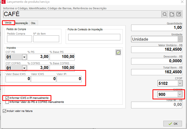Open the Obs. tab
Viewport: 187px width, 129px height.
point(33,23)
